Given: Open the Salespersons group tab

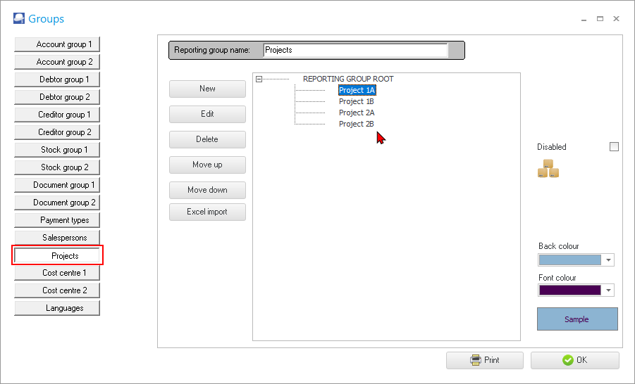Looking at the screenshot, I should [x=57, y=238].
